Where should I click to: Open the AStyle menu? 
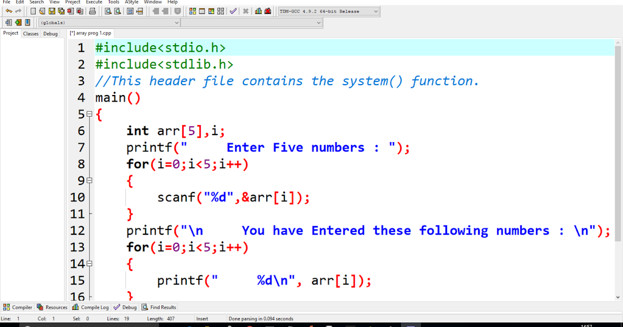131,2
